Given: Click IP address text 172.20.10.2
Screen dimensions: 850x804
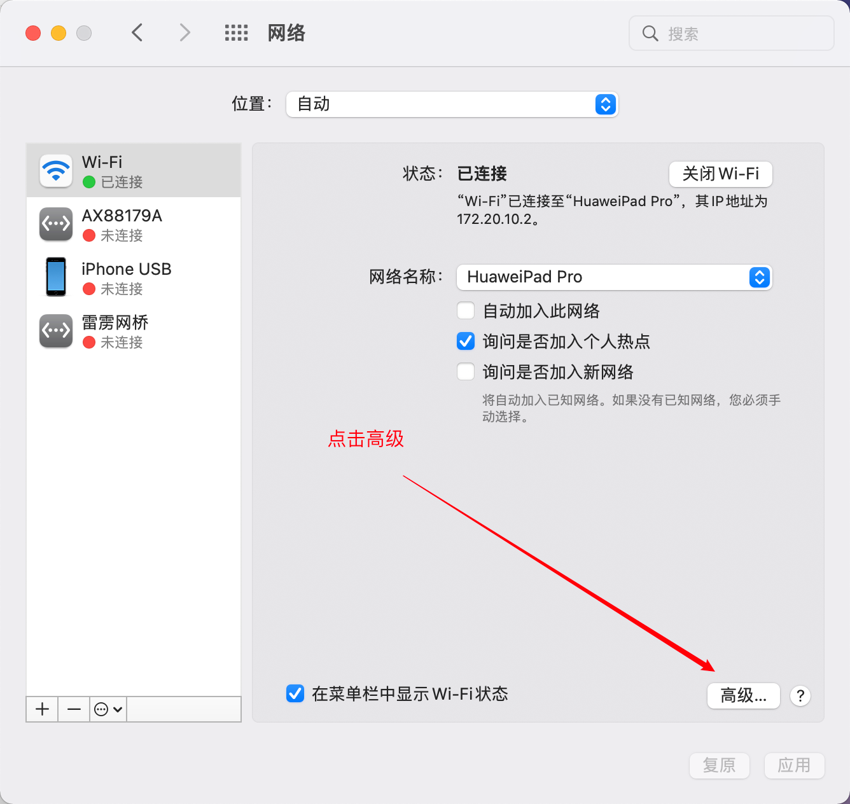Looking at the screenshot, I should (x=495, y=219).
